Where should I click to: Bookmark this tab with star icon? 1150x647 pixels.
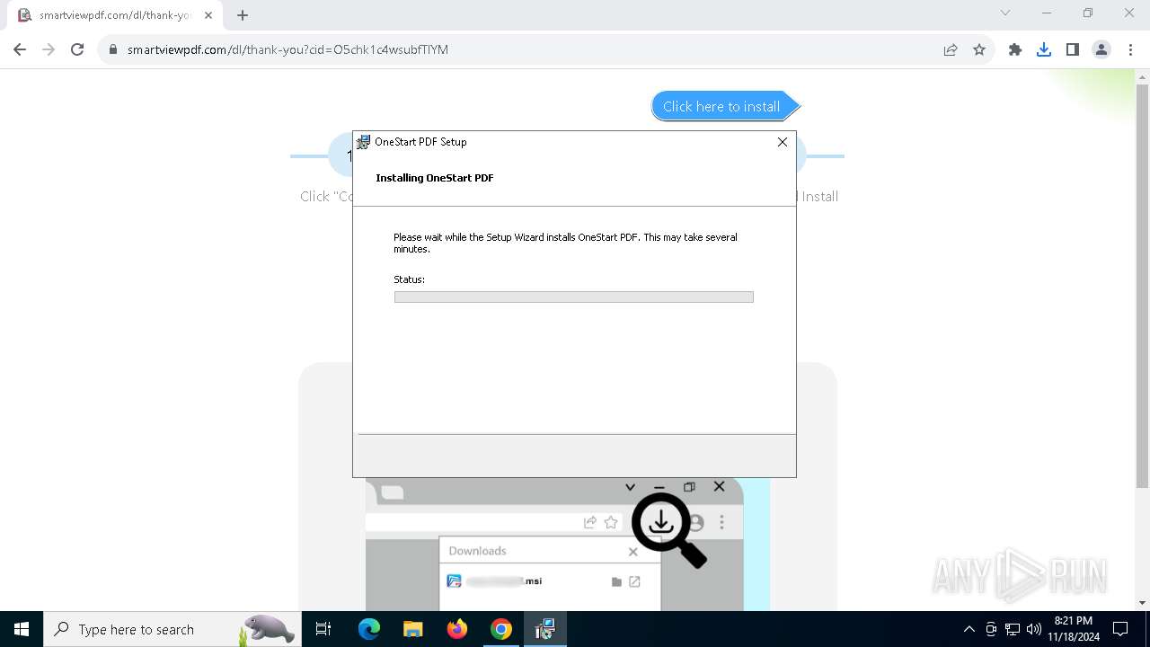click(979, 49)
